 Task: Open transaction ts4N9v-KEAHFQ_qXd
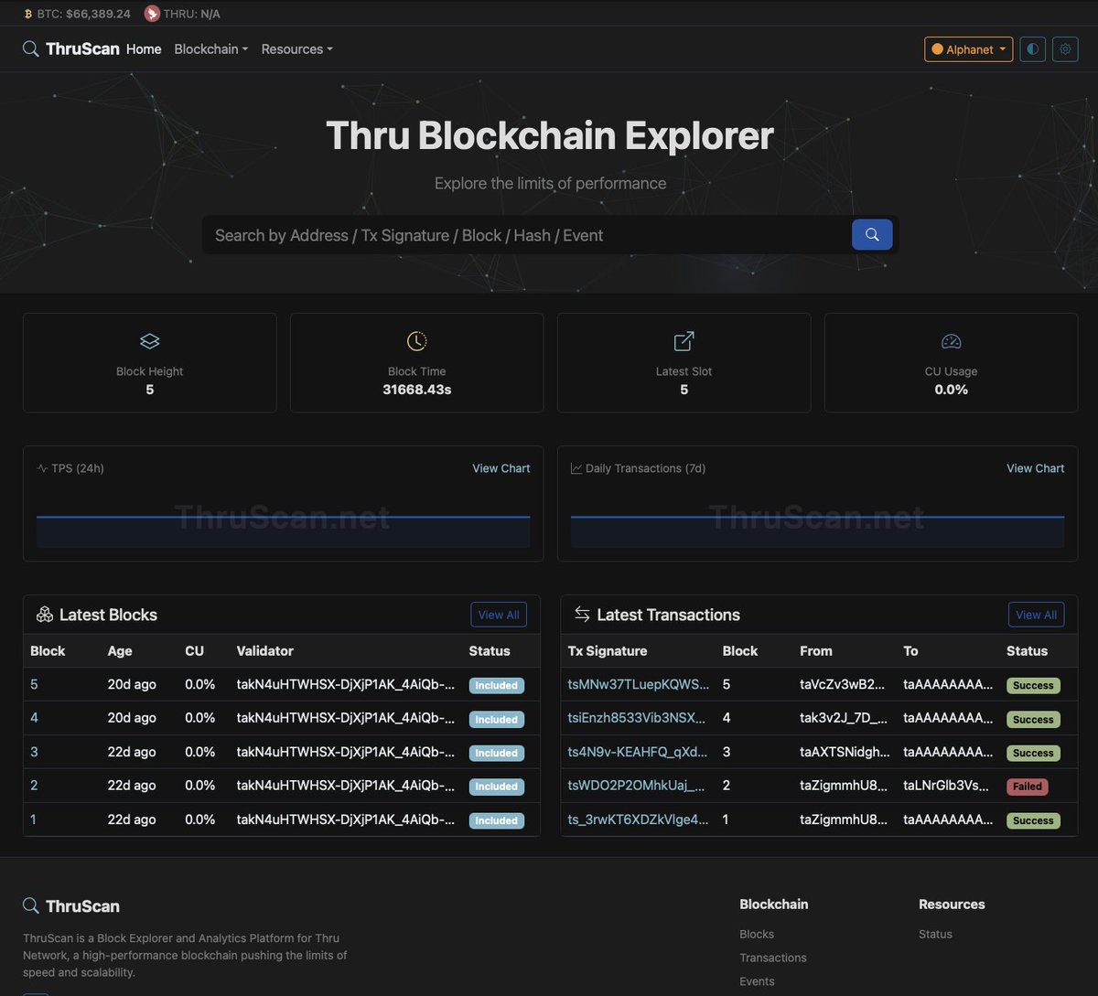[x=638, y=752]
